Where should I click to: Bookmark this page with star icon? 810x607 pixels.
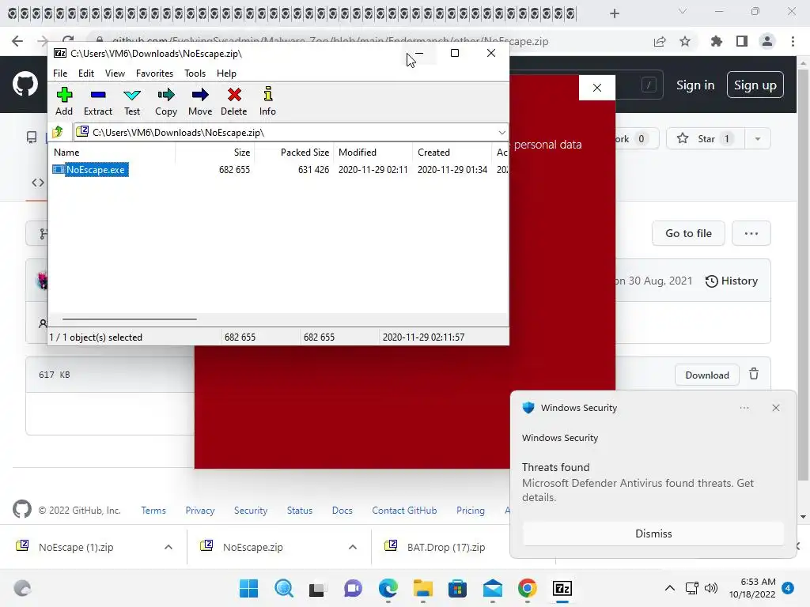685,41
